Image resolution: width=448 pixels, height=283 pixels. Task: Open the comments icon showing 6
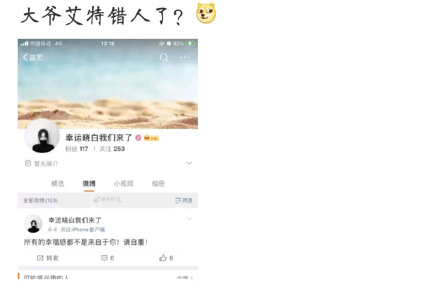point(104,258)
